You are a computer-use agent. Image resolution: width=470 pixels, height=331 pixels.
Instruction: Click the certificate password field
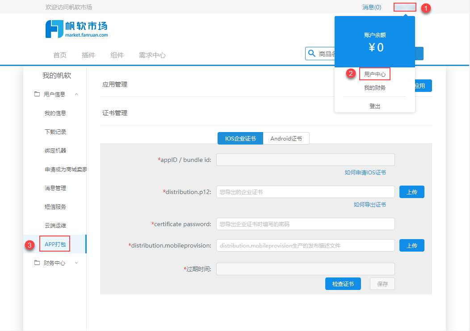(306, 224)
